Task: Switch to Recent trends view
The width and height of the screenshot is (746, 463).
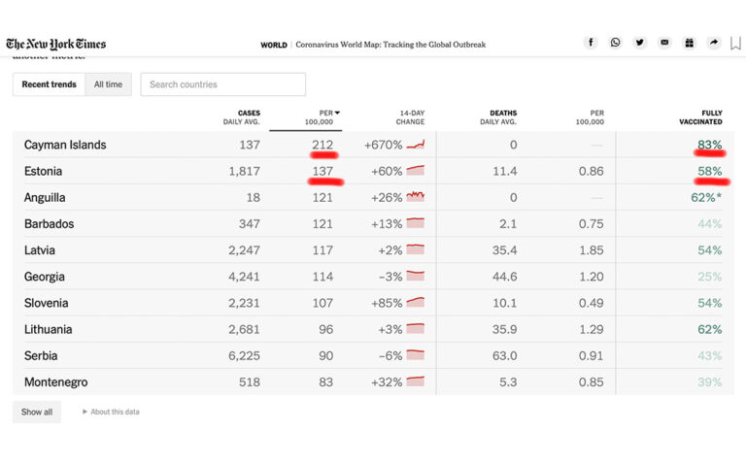Action: click(x=49, y=84)
